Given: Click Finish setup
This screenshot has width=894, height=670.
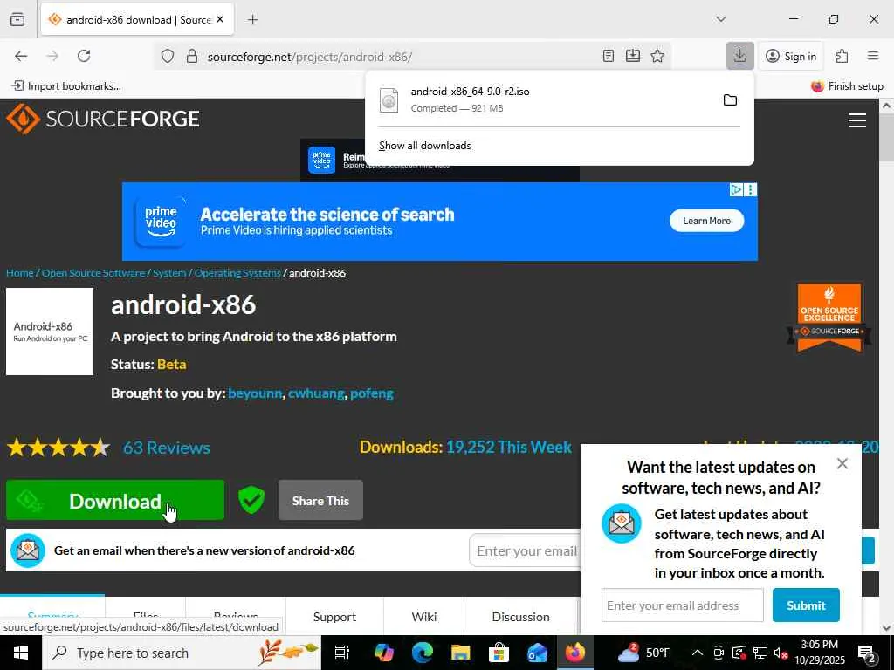Looking at the screenshot, I should tap(847, 86).
